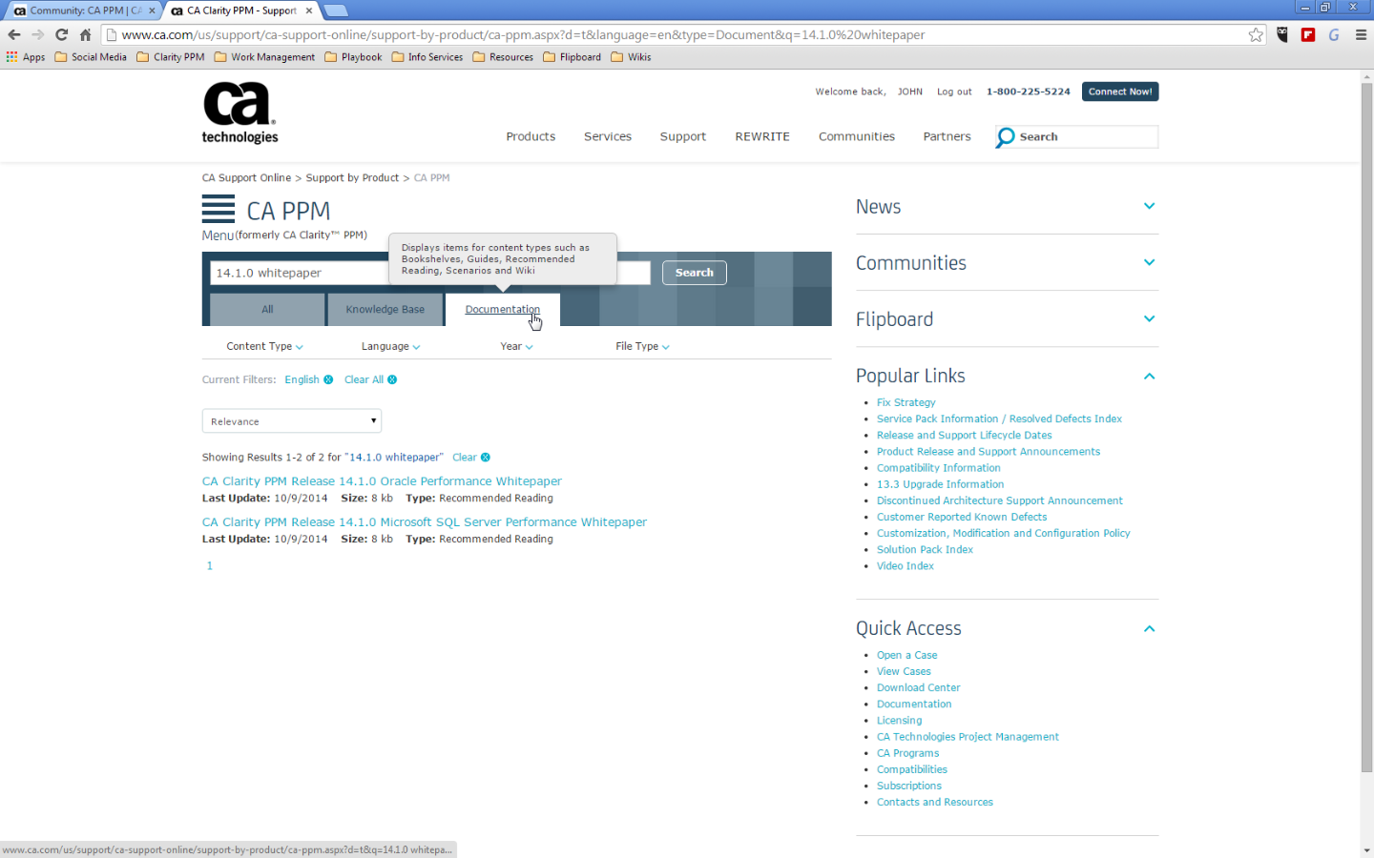This screenshot has height=858, width=1374.
Task: Close the Community: CA PPM browser tab
Action: [152, 10]
